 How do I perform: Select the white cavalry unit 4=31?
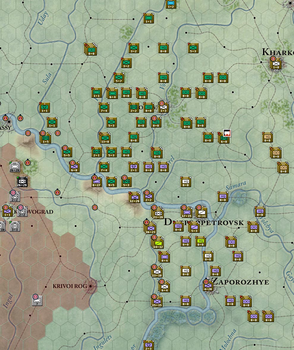(202, 213)
